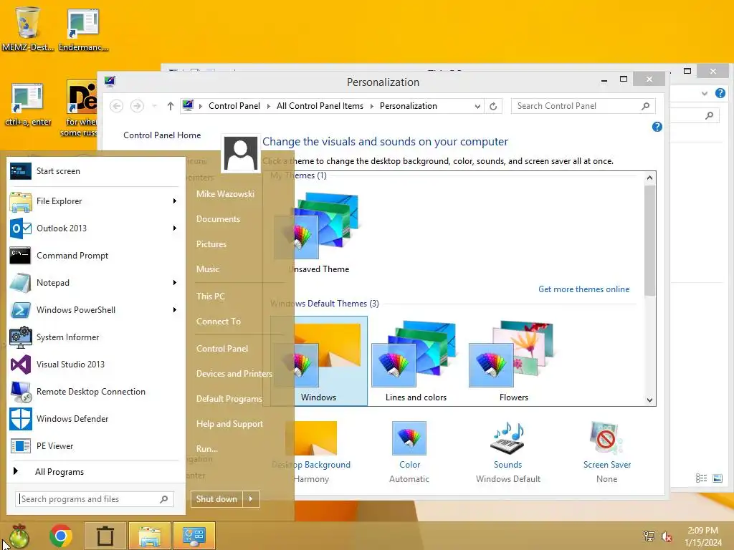Refresh the Personalization address bar
This screenshot has height=550, width=734.
click(493, 106)
